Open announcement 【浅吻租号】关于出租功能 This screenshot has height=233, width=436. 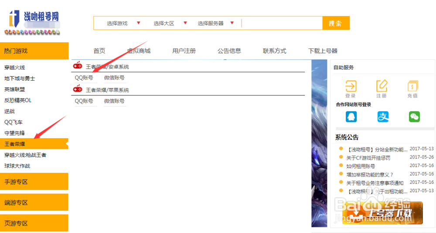(377, 191)
